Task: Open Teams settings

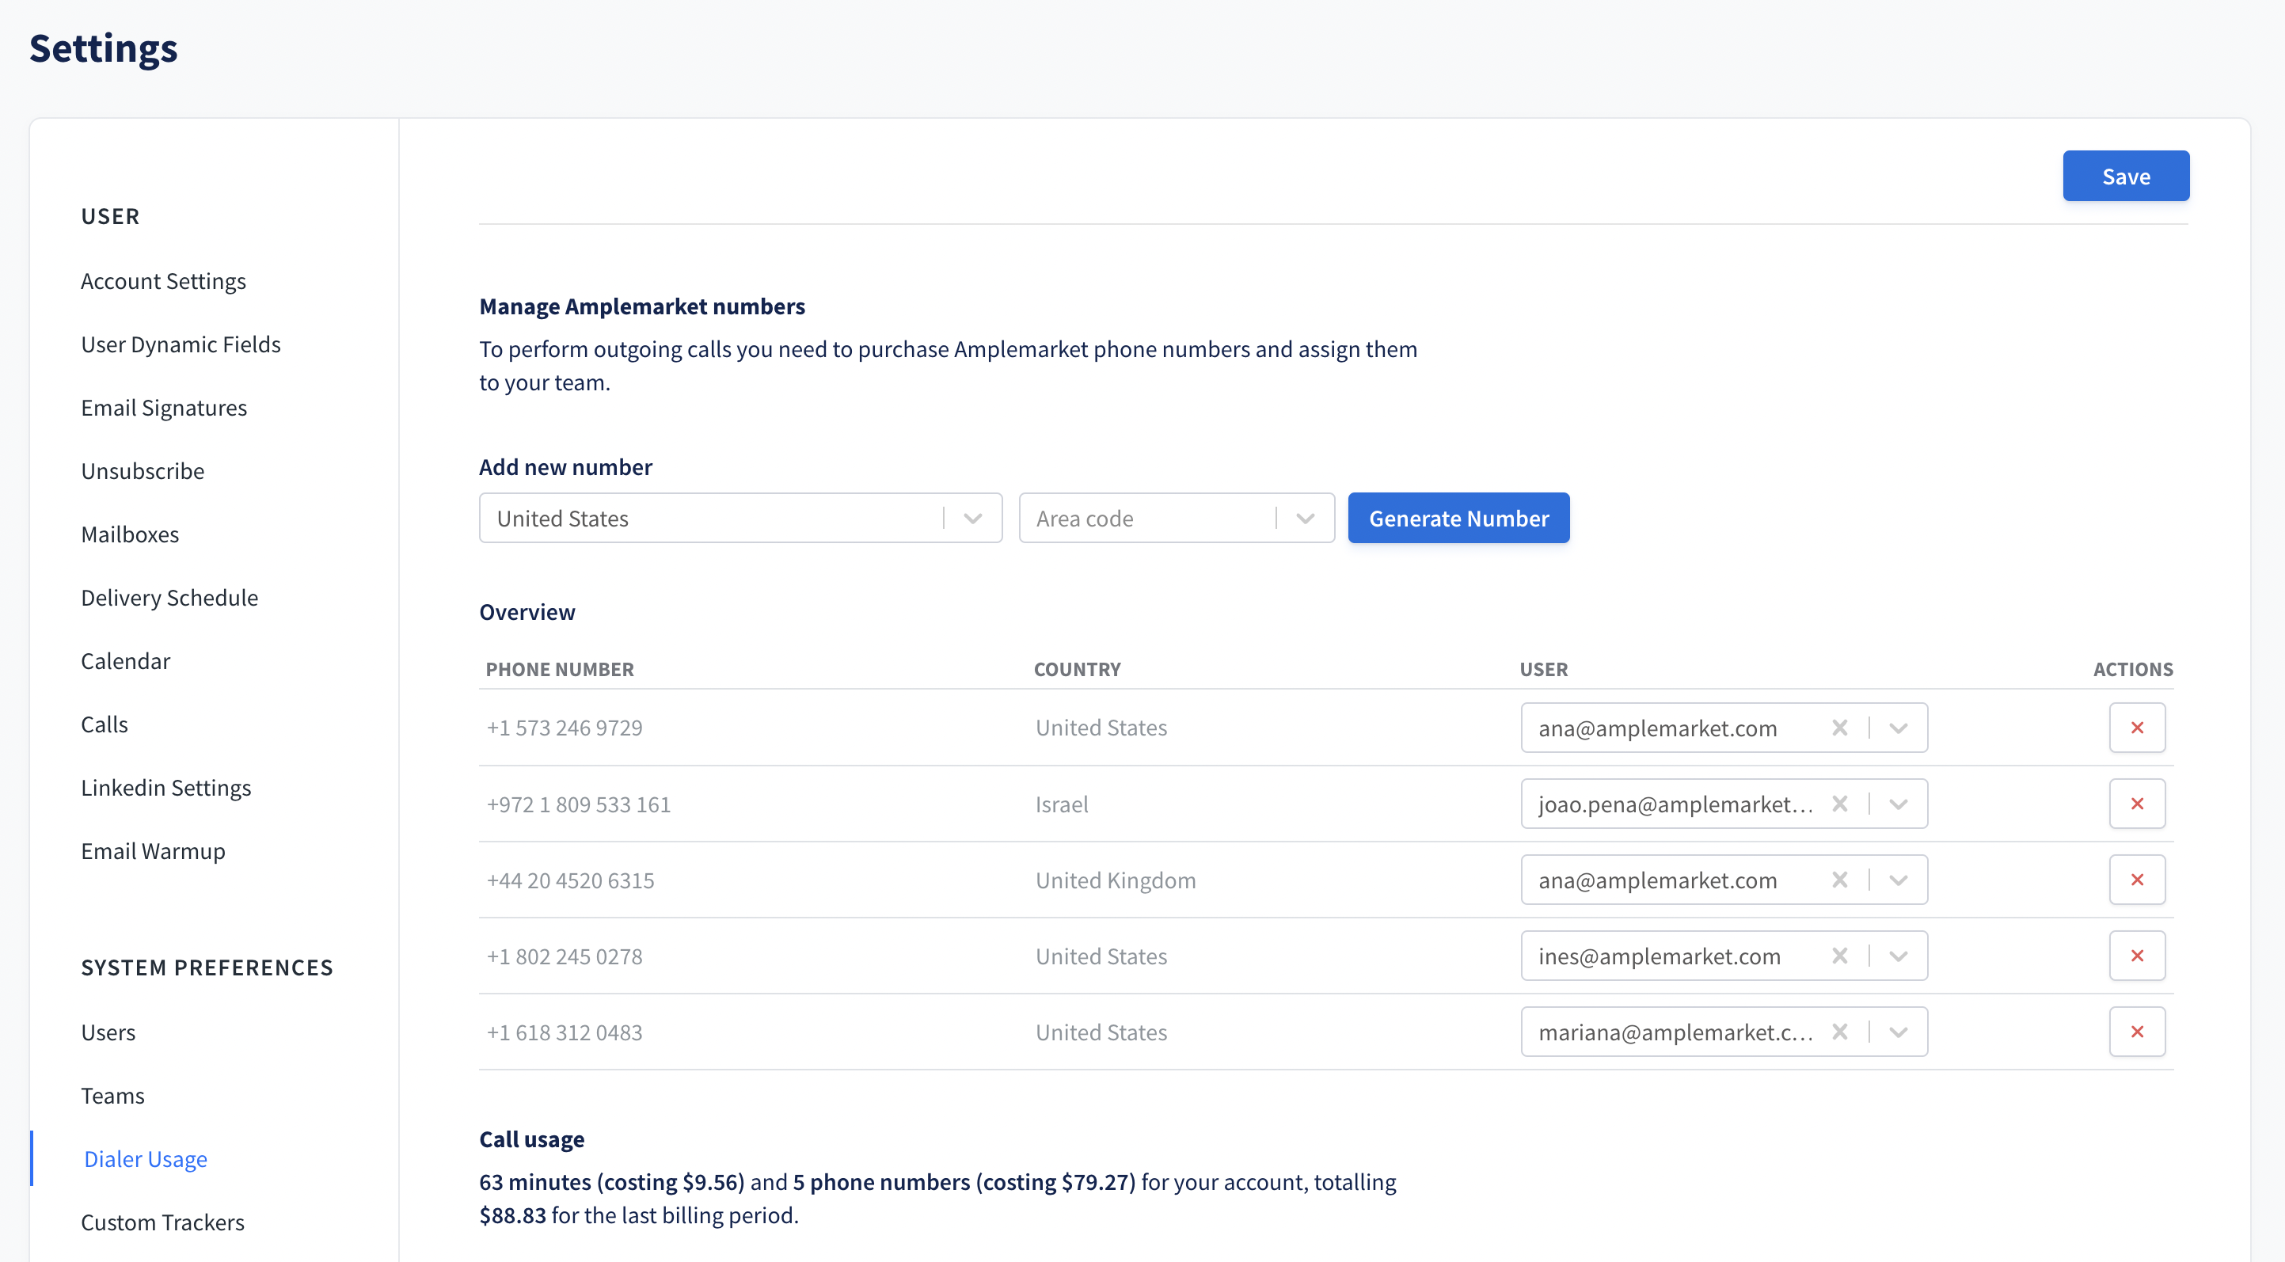Action: pyautogui.click(x=112, y=1097)
